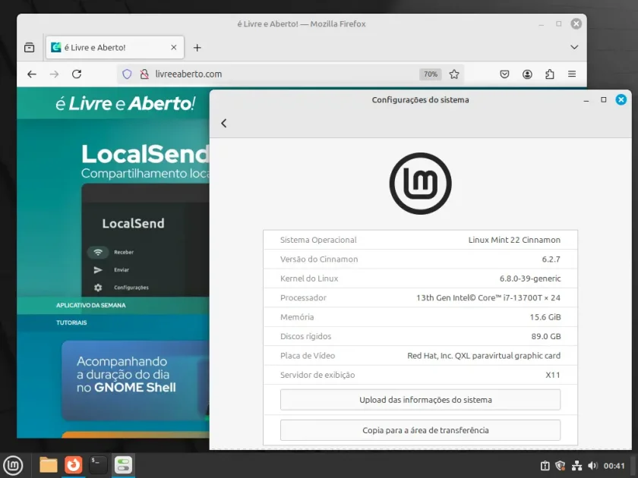Select the QXL paravirtual graphic card value
This screenshot has height=478, width=638.
(484, 356)
